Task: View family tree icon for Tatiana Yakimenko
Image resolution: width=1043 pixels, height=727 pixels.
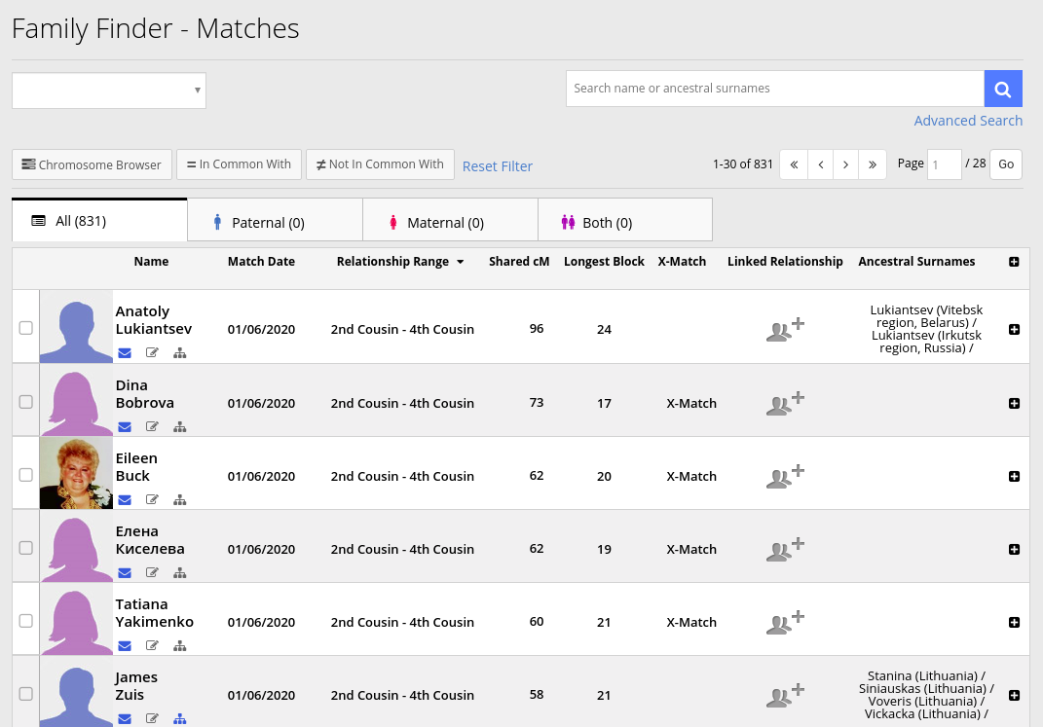Action: click(179, 646)
